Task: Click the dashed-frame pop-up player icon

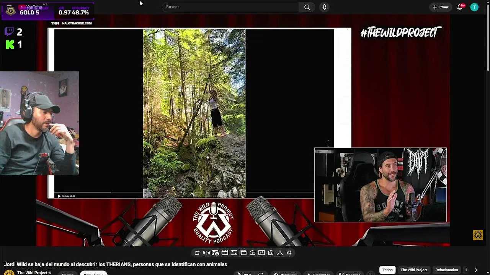Action: pos(243,253)
